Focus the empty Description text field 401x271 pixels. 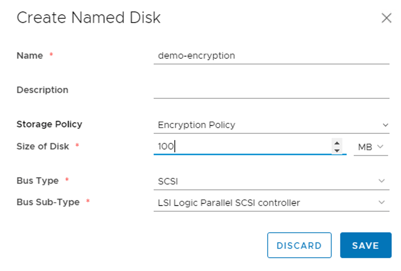271,90
